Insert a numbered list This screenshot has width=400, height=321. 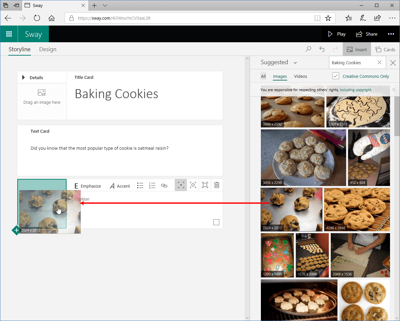[152, 185]
